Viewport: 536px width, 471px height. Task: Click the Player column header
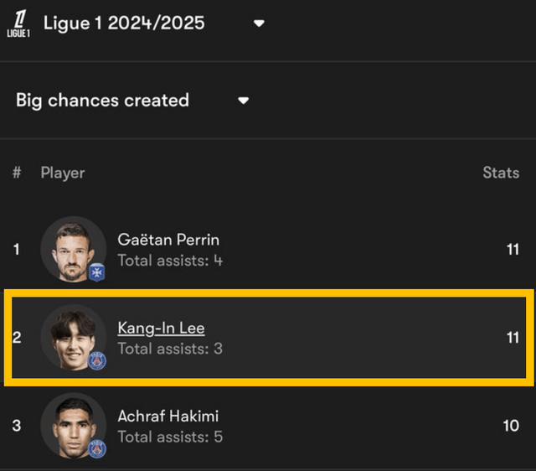tap(63, 173)
